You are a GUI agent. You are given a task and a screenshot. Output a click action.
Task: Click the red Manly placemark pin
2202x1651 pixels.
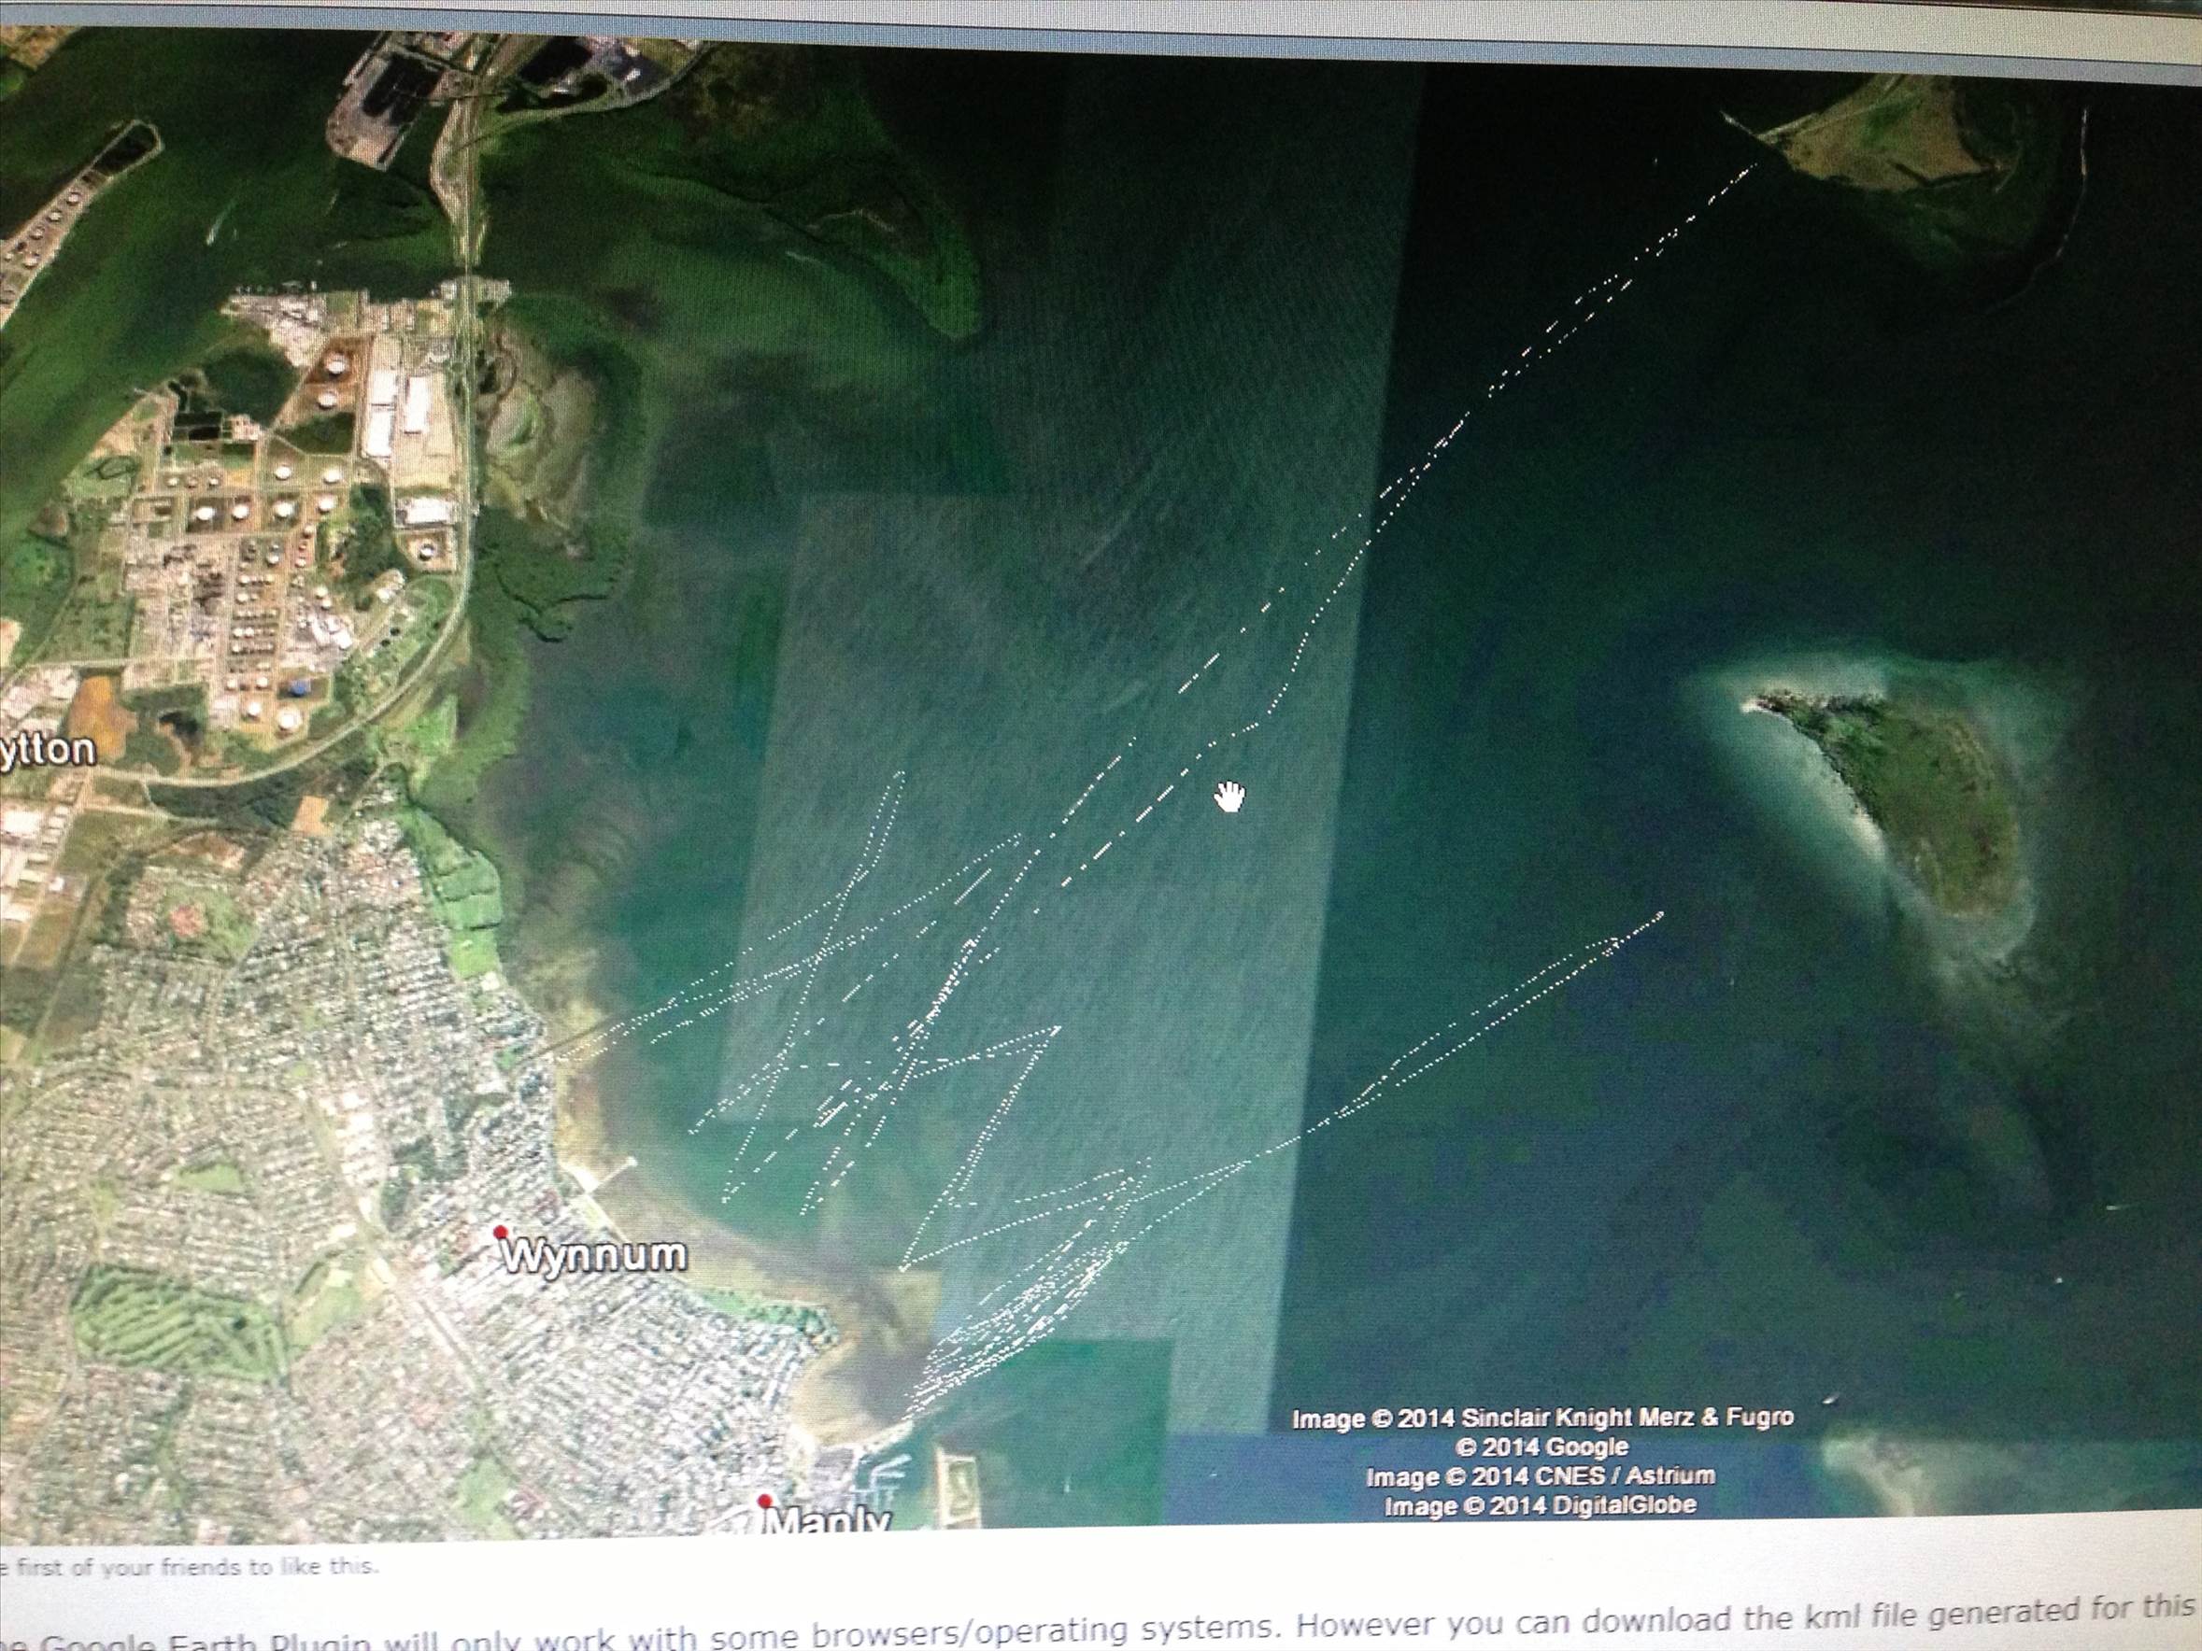pos(764,1501)
